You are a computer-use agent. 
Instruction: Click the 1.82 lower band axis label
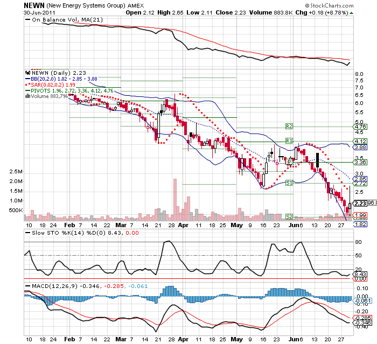pos(360,224)
